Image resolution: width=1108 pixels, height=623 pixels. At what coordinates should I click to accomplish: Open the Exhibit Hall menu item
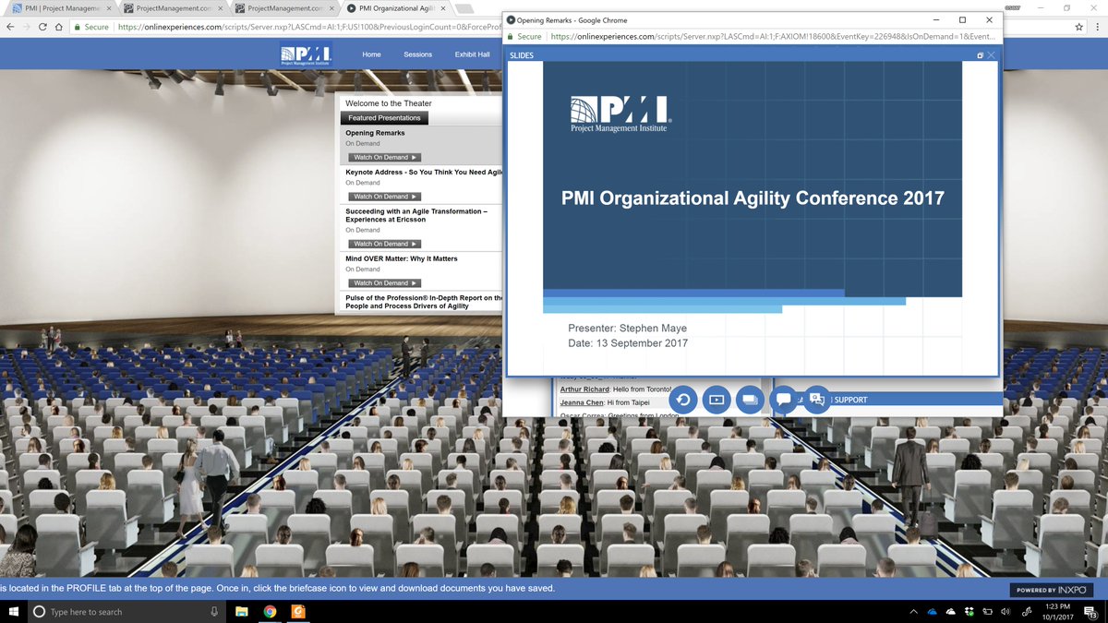pyautogui.click(x=473, y=54)
